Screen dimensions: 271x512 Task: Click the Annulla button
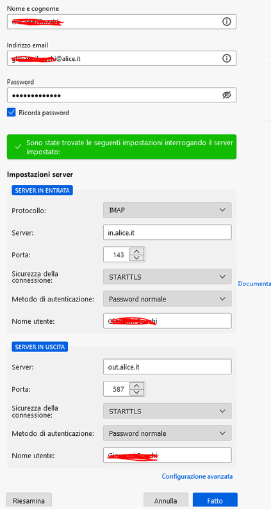166,501
